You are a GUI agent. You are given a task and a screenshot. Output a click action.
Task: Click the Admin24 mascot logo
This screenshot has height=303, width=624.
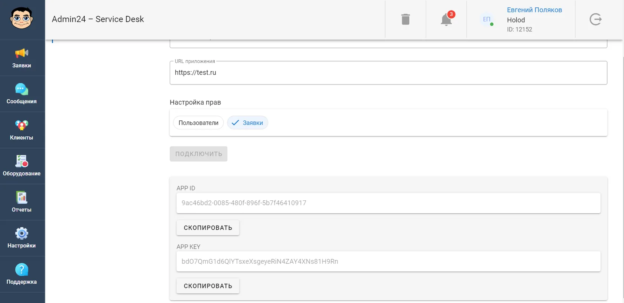point(22,18)
